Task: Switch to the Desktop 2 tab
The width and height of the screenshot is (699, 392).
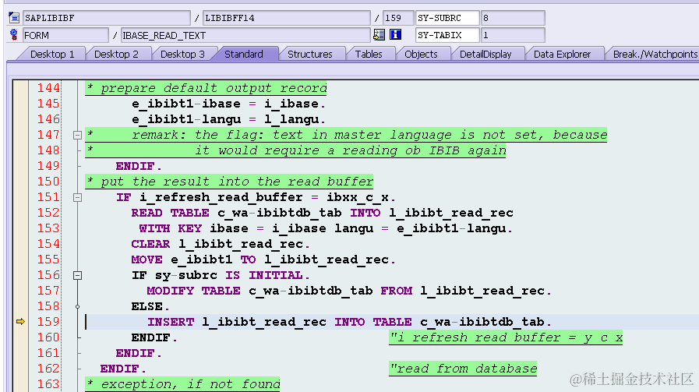Action: pyautogui.click(x=116, y=54)
